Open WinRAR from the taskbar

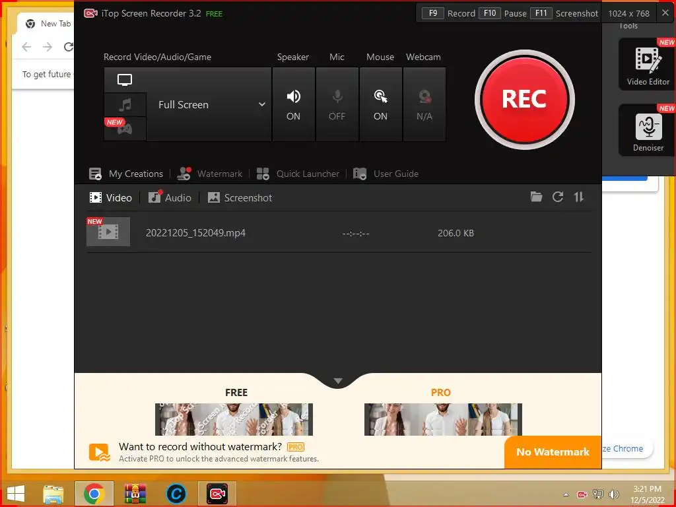pyautogui.click(x=135, y=494)
